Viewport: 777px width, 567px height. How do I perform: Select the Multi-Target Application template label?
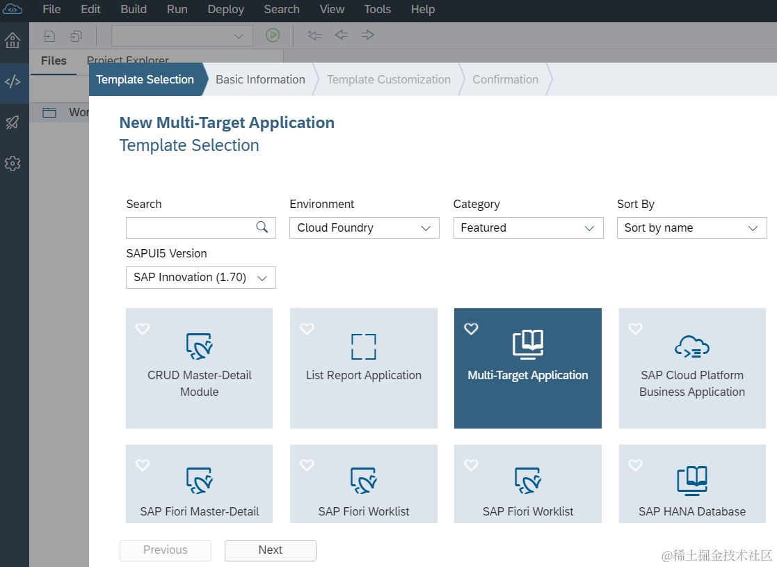pos(528,375)
